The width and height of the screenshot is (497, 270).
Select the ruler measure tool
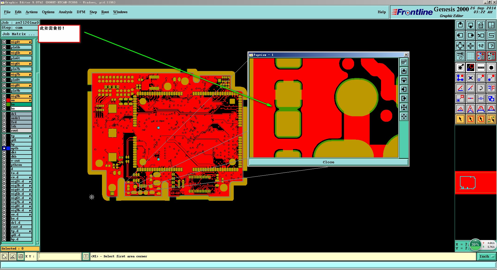(481, 68)
